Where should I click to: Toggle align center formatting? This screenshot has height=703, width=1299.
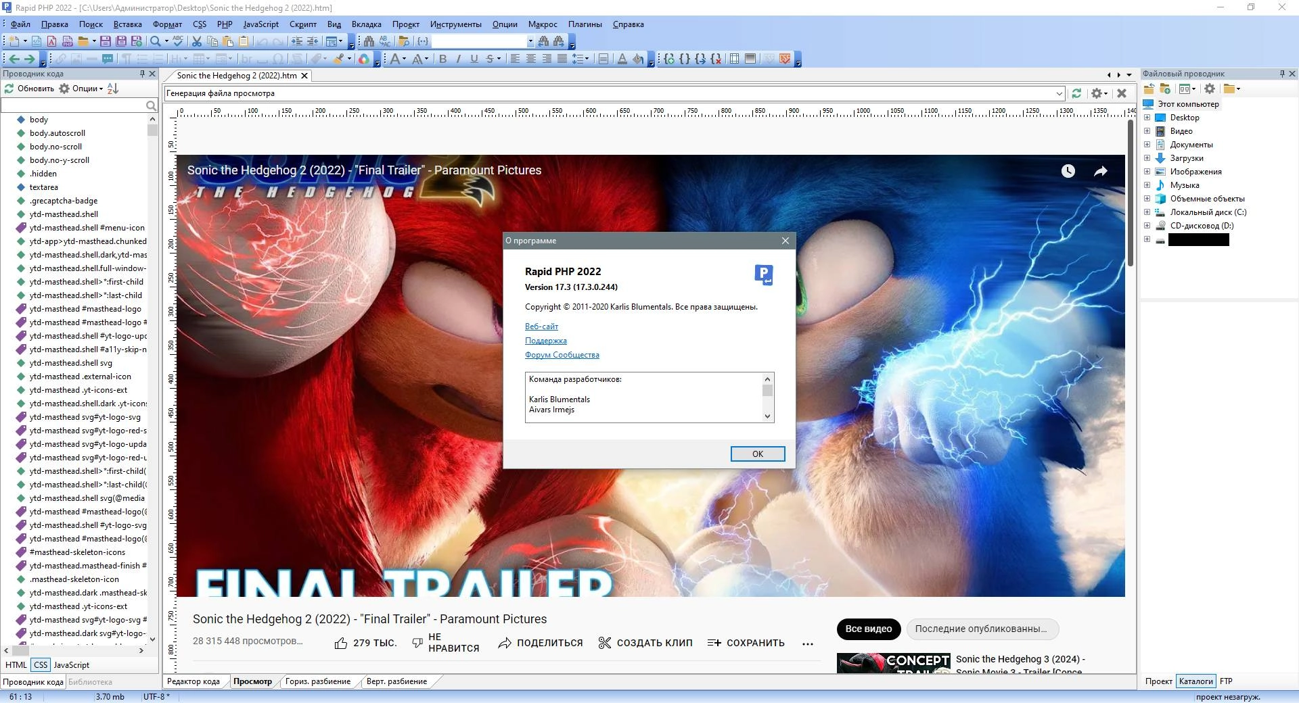tap(531, 59)
